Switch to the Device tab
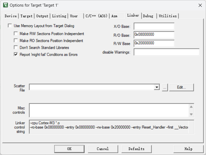Viewport: 206px width, 155px height. (11, 16)
